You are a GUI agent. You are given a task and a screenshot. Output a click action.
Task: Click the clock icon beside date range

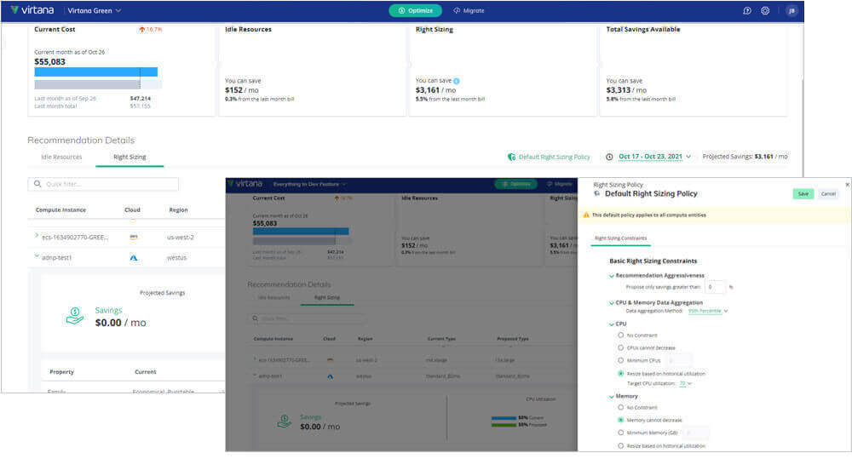coord(609,157)
